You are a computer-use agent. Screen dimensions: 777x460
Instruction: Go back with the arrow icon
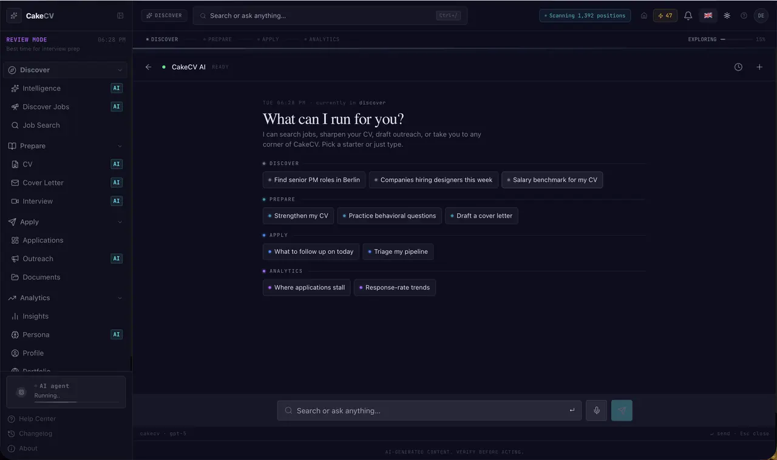(x=148, y=67)
